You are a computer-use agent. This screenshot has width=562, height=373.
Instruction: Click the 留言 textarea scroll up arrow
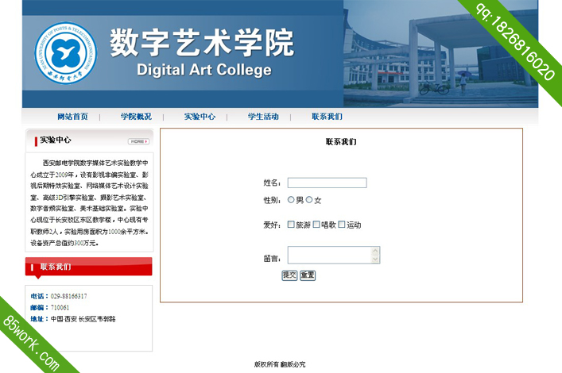[x=375, y=251]
